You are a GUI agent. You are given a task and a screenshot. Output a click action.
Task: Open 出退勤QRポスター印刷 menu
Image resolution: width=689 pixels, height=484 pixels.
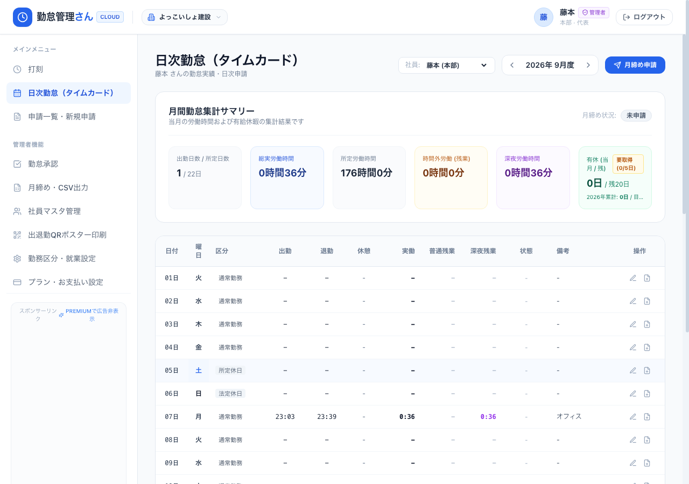68,235
